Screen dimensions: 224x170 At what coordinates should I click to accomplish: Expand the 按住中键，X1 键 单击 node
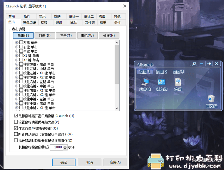pos(17,108)
